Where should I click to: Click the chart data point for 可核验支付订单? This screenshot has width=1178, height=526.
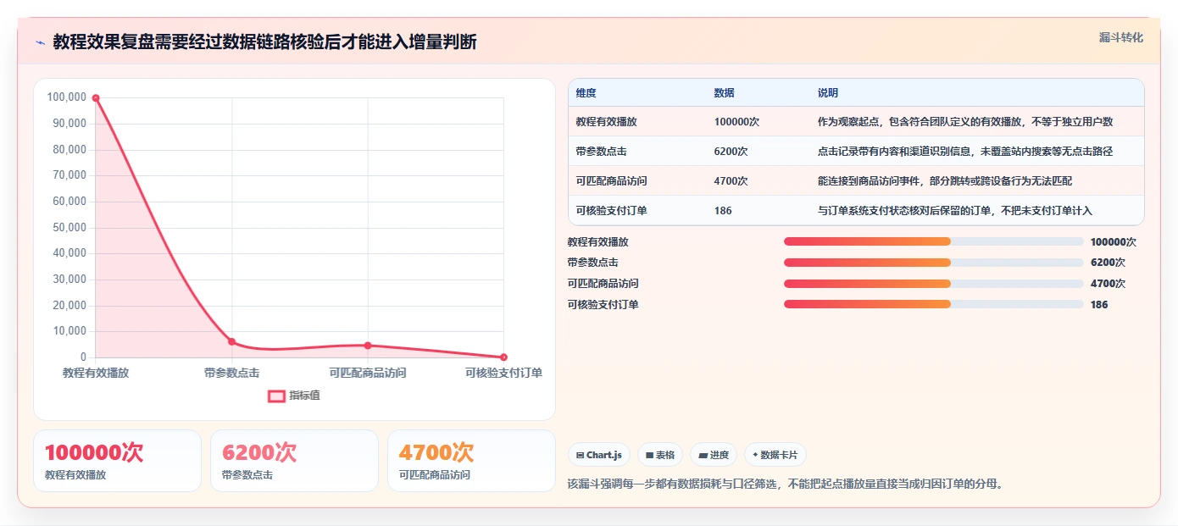point(503,357)
